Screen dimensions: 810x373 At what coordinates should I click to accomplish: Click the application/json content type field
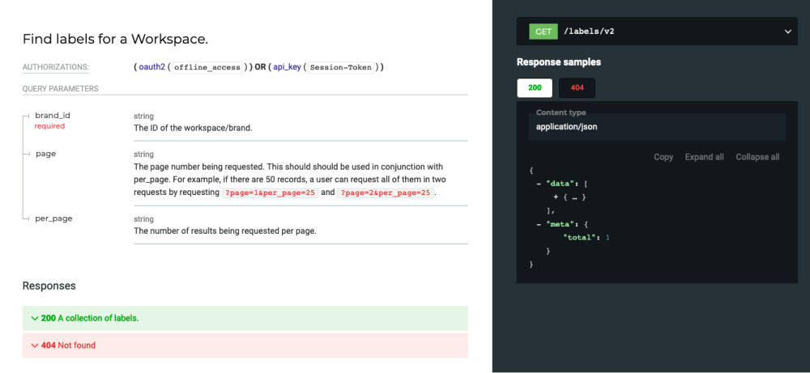coord(656,127)
